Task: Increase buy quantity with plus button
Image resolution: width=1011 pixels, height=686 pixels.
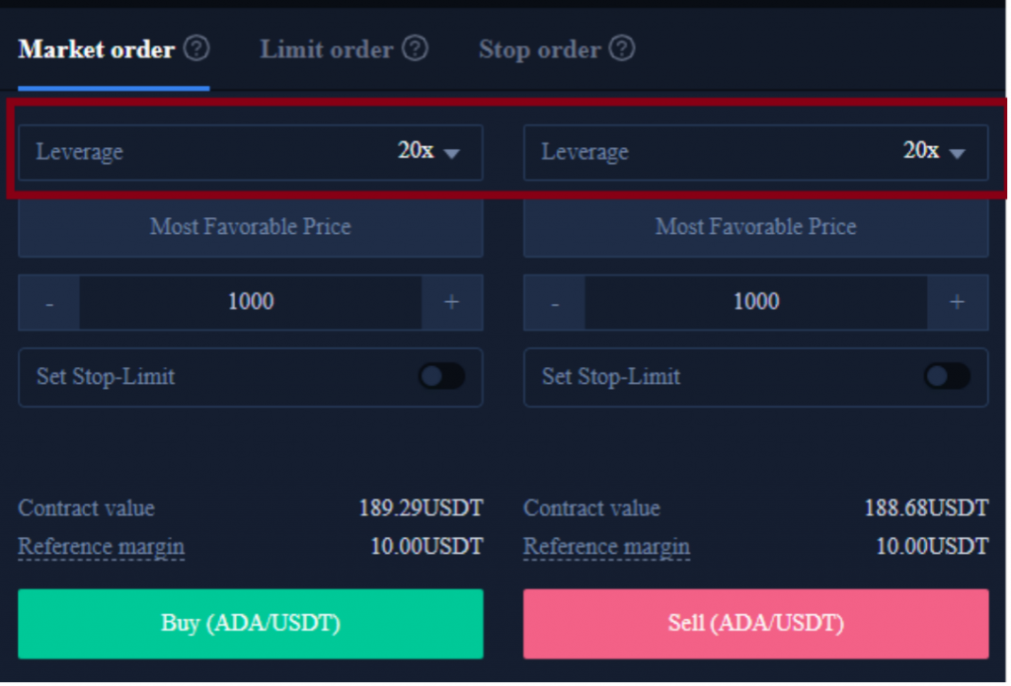Action: point(451,302)
